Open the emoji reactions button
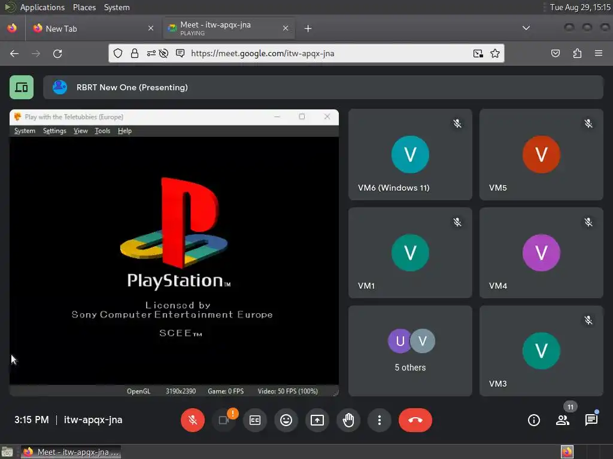 pos(286,420)
